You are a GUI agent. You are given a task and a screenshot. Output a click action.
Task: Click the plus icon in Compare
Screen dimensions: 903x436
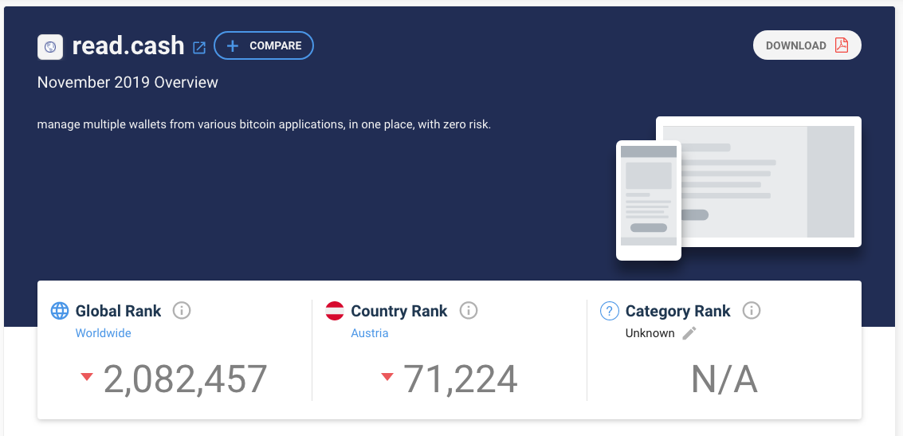coord(233,45)
